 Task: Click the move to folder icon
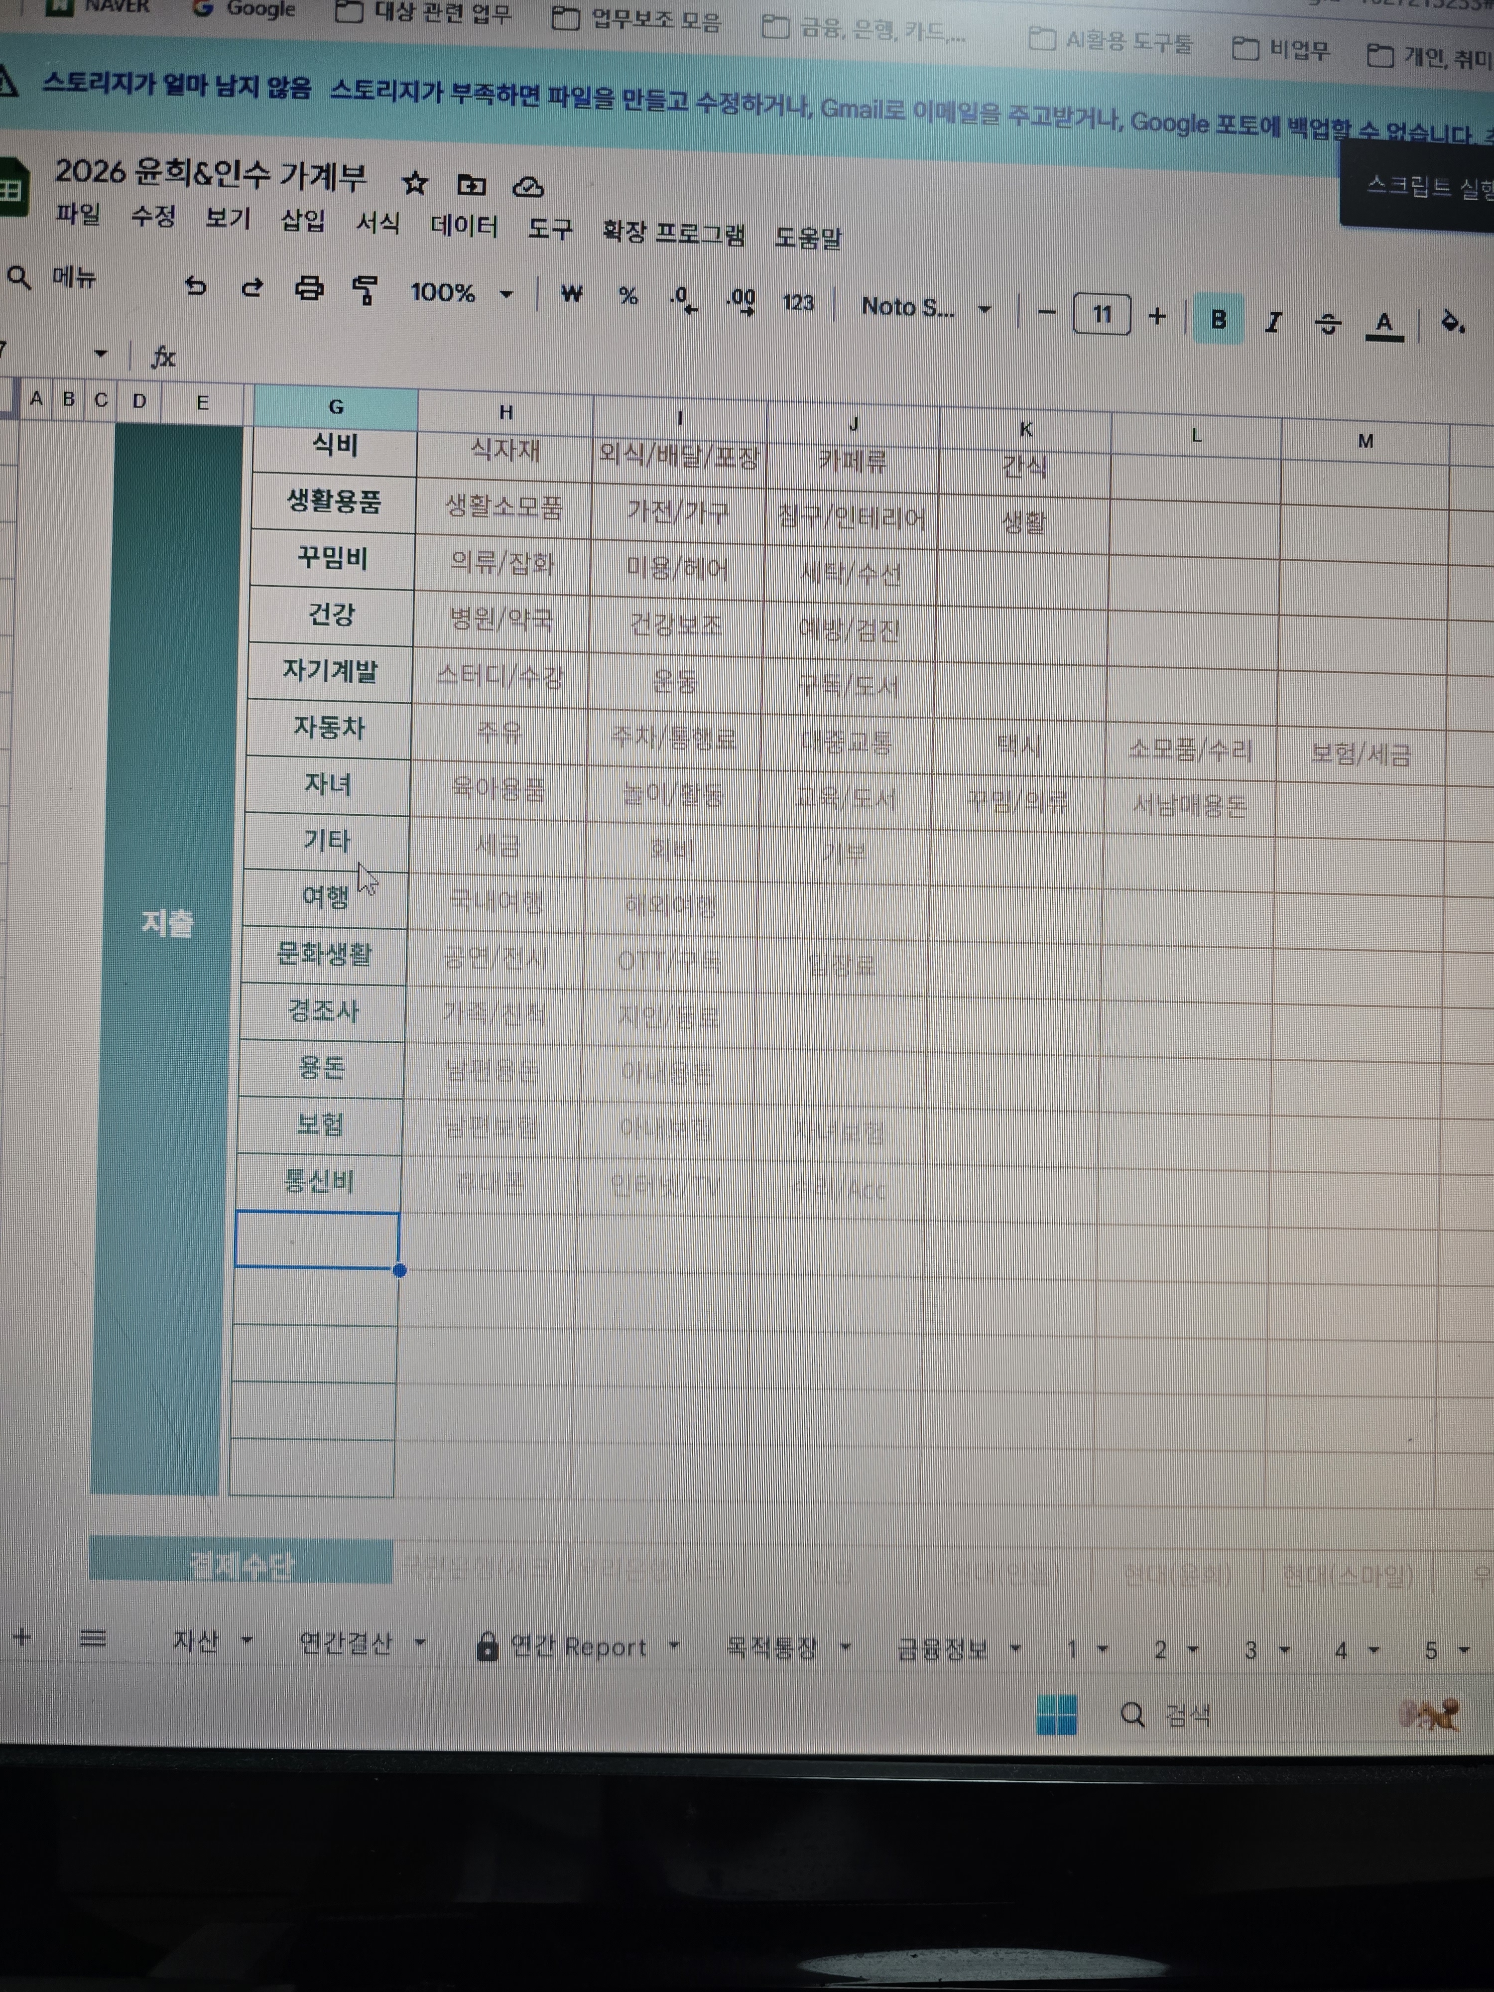[471, 186]
